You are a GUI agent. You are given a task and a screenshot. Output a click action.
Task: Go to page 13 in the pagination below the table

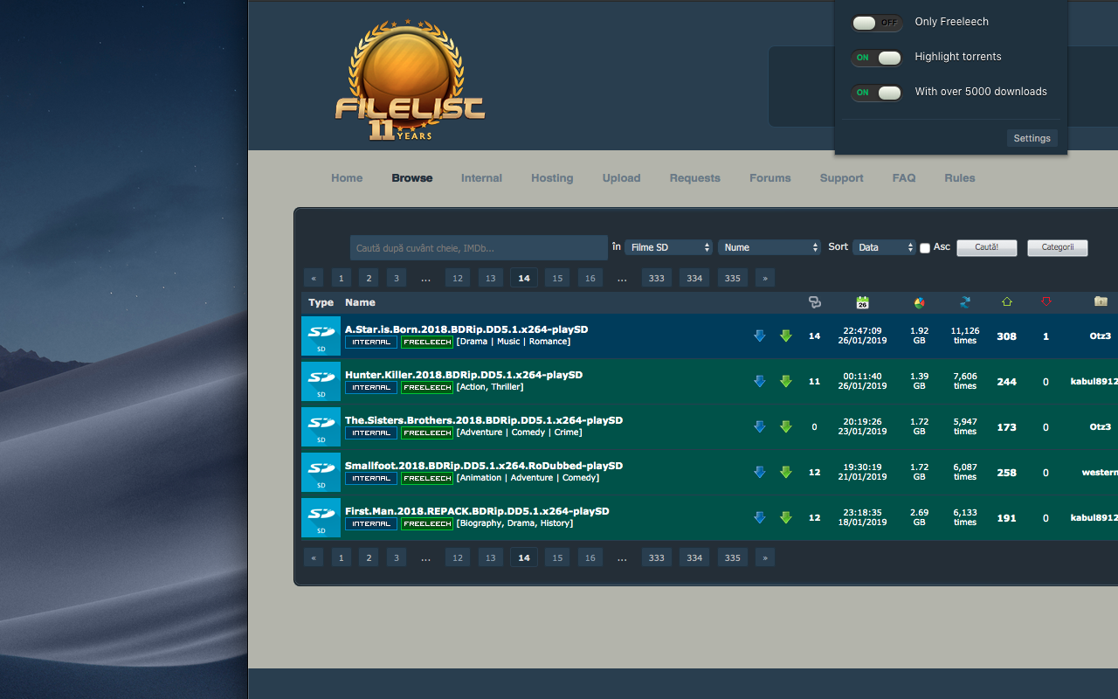click(x=490, y=557)
